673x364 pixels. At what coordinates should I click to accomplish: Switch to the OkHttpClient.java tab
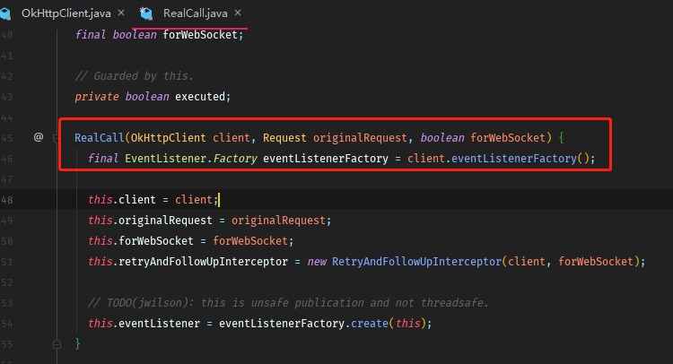point(66,13)
